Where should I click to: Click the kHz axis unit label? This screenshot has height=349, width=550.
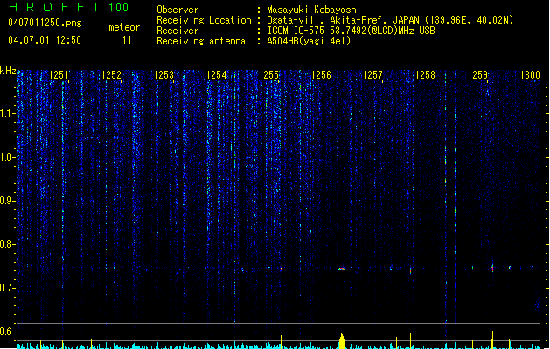8,71
